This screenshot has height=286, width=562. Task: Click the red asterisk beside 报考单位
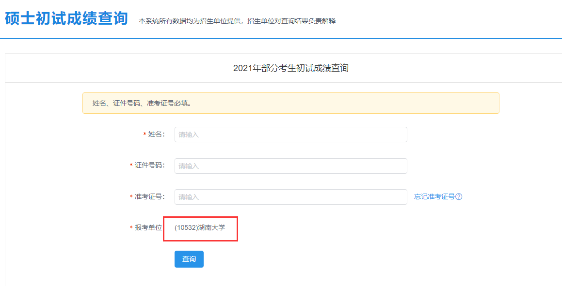[131, 228]
